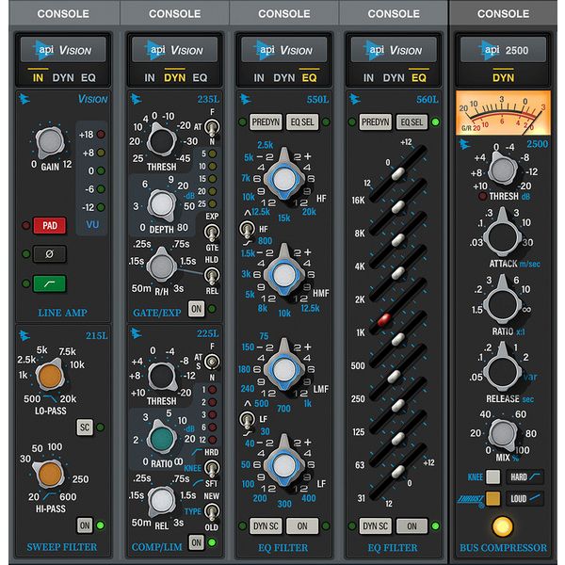This screenshot has height=565, width=565.
Task: Click the 2500 THRESH dB knob
Action: pyautogui.click(x=503, y=170)
